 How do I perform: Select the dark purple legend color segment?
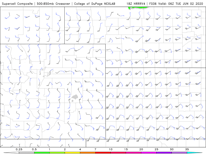pos(164,153)
